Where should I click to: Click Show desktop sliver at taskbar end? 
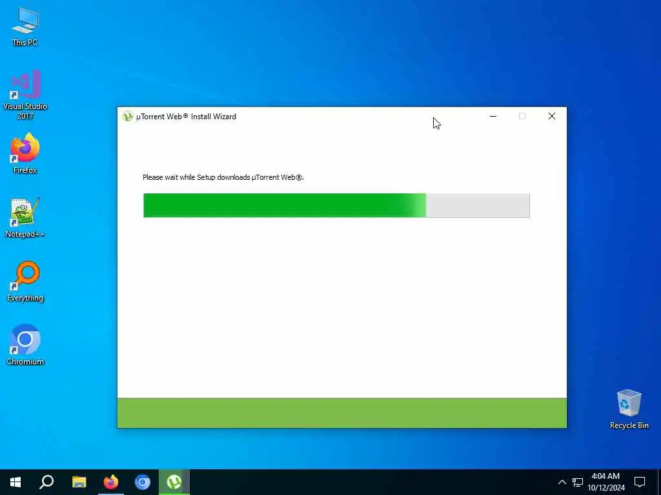(659, 482)
